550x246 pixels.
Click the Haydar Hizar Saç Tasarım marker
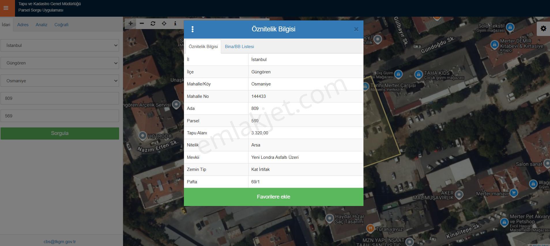(329, 218)
